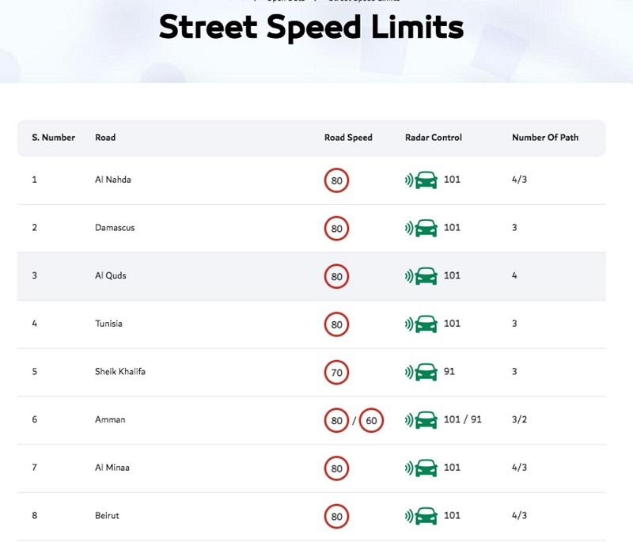Viewport: 633px width, 542px height.
Task: Click the Number Of Path column header
Action: point(545,138)
